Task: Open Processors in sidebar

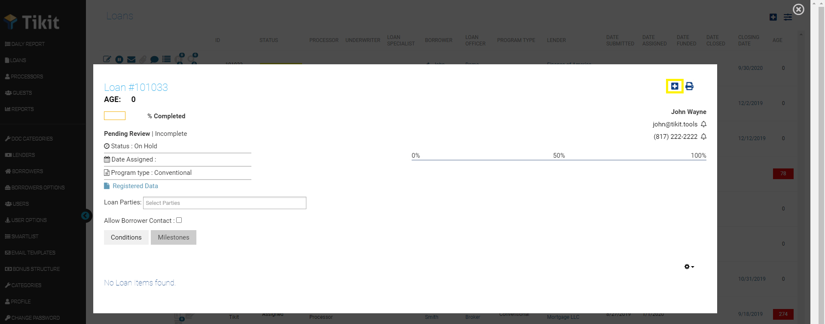Action: [24, 77]
